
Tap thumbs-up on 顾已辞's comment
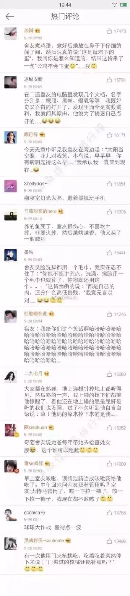coord(109,135)
